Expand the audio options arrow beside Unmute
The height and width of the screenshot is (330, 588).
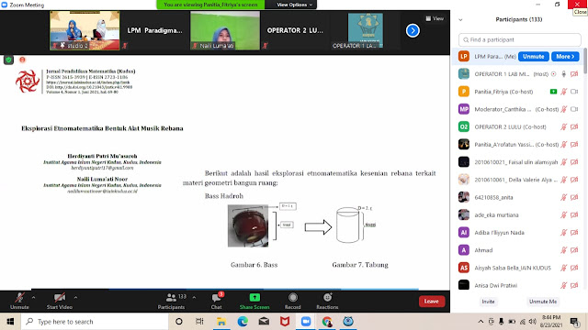coord(34,297)
